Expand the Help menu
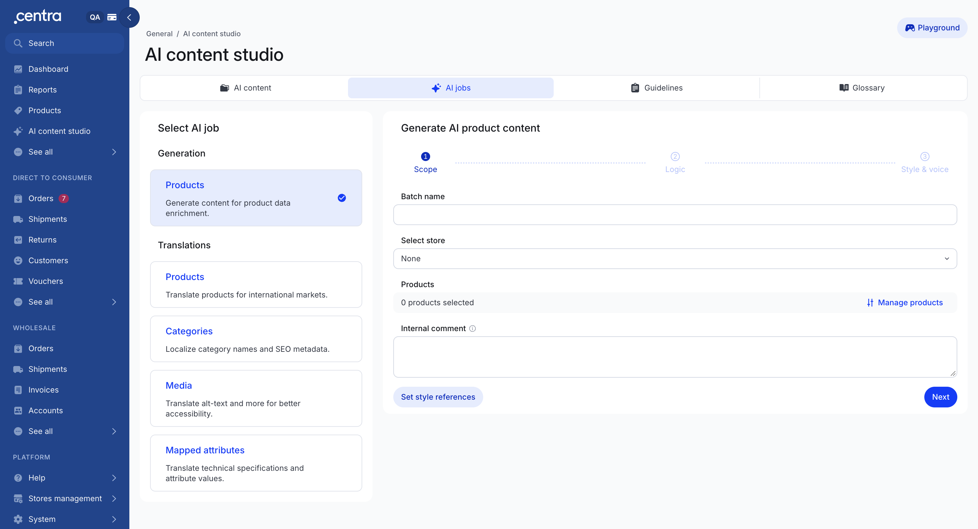Viewport: 978px width, 529px height. pos(65,478)
